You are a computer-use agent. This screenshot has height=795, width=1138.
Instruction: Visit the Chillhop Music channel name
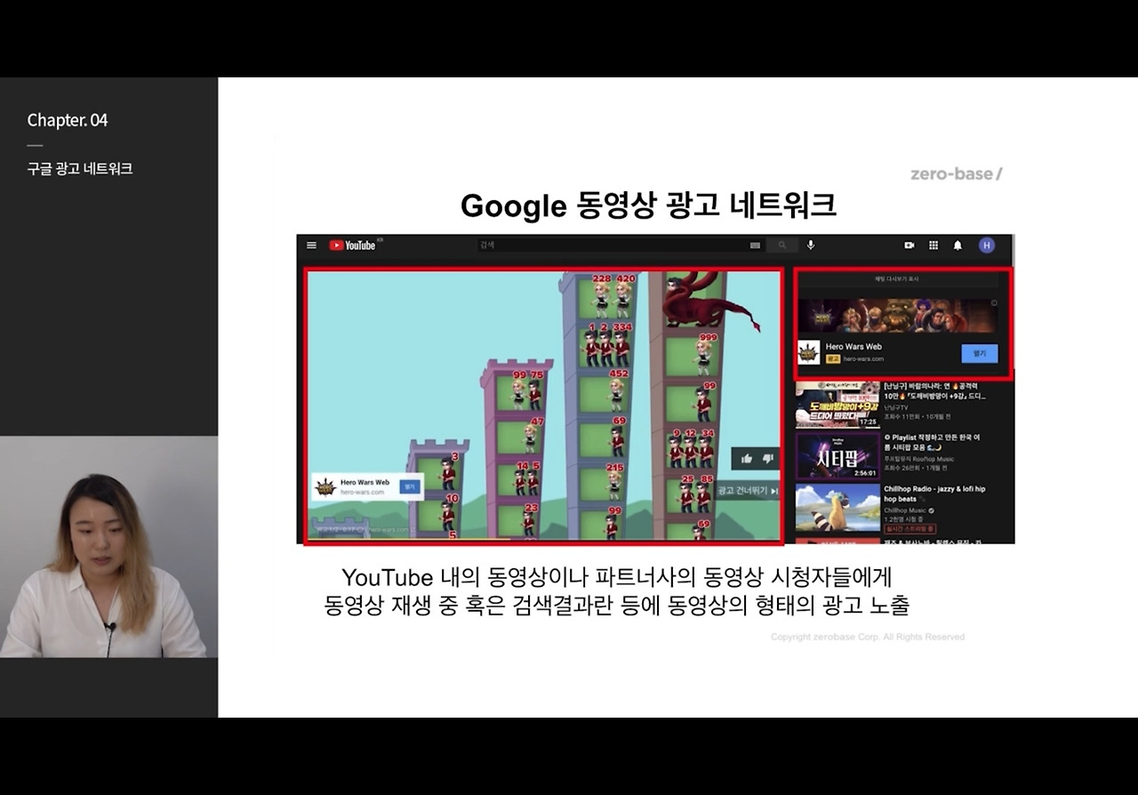pos(905,510)
